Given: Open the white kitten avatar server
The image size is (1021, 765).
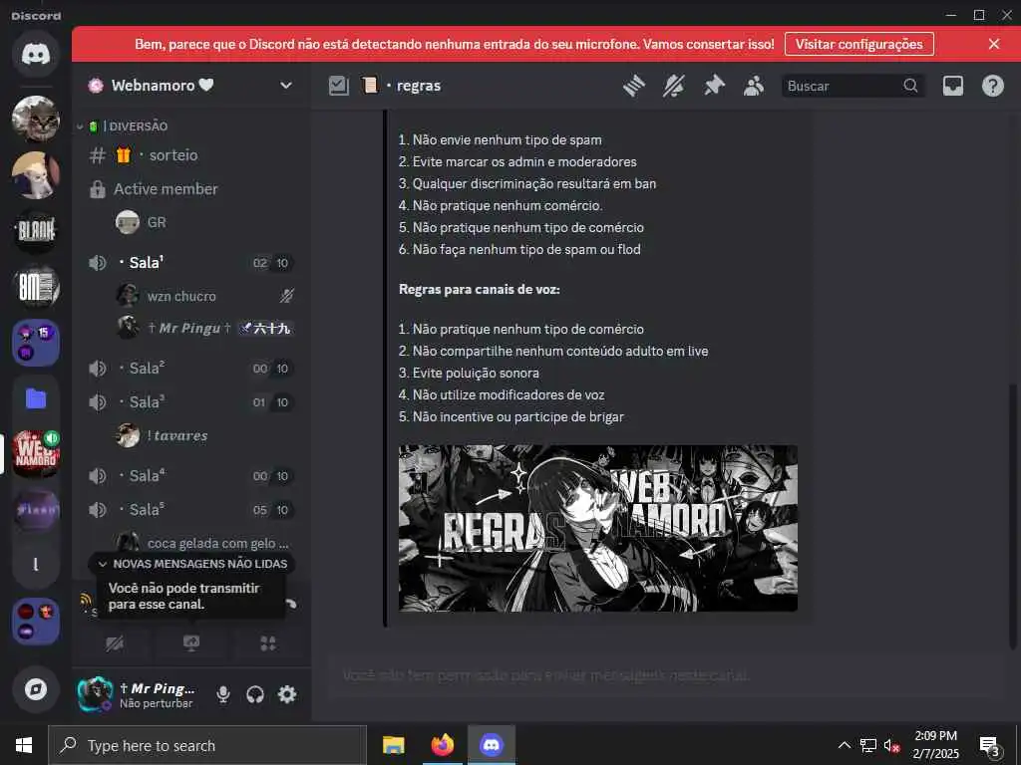Looking at the screenshot, I should (x=36, y=174).
